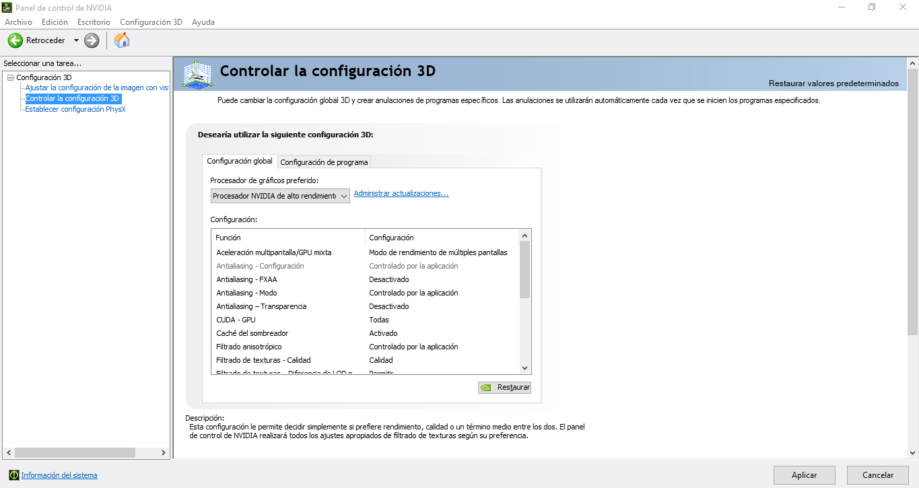
Task: Click the Restaurar button
Action: point(504,388)
